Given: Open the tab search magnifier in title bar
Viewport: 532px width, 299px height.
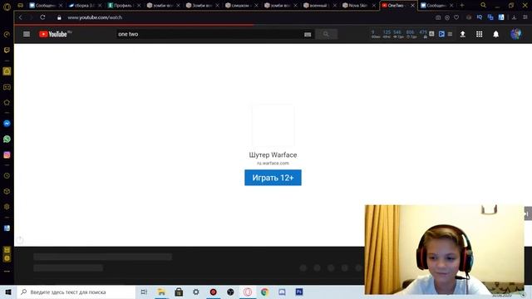Looking at the screenshot, I should click(x=483, y=5).
